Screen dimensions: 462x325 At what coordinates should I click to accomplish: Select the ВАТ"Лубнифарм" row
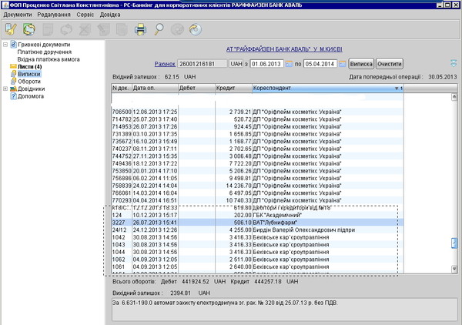pyautogui.click(x=257, y=223)
